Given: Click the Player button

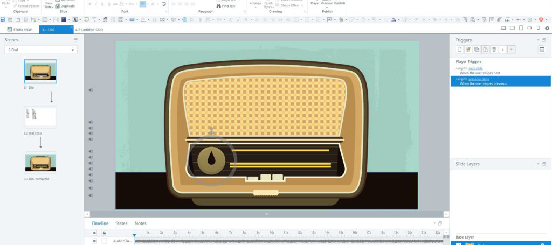Looking at the screenshot, I should (315, 3).
